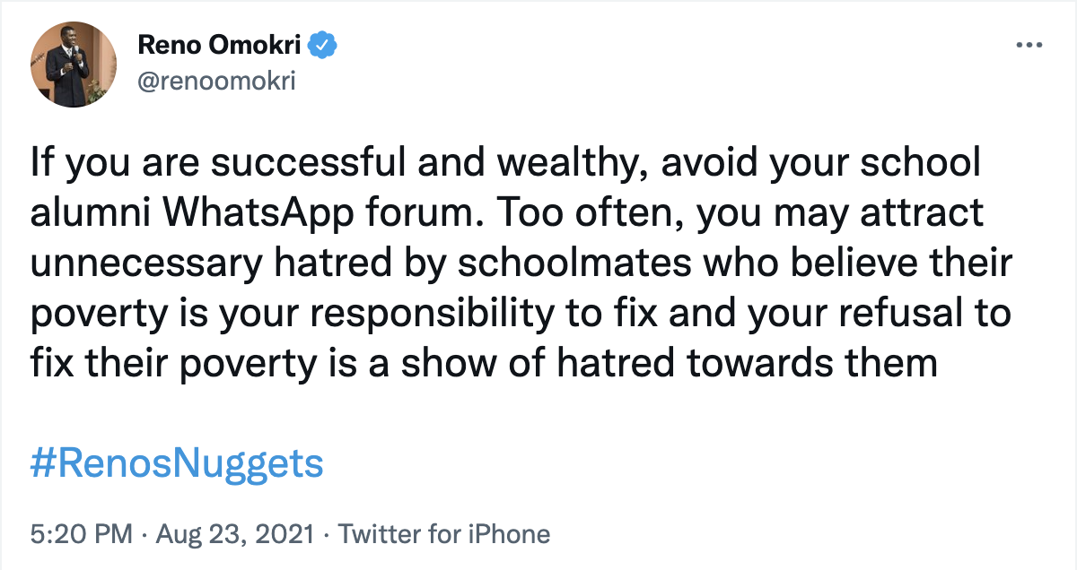This screenshot has width=1077, height=570.
Task: Click the Aug 23, 2021 date
Action: [234, 535]
